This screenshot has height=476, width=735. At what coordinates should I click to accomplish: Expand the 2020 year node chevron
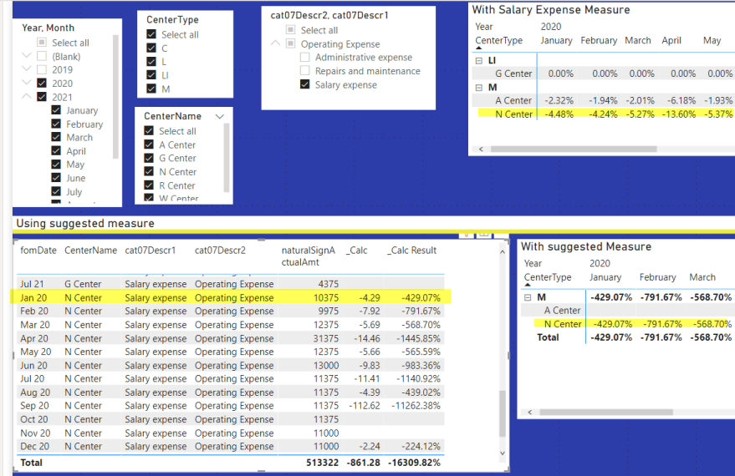pyautogui.click(x=27, y=82)
